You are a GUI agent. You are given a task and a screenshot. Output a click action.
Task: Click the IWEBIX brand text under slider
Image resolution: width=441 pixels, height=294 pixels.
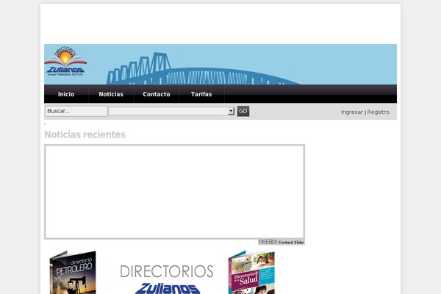268,242
